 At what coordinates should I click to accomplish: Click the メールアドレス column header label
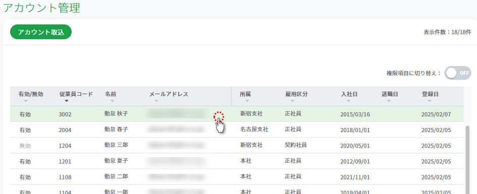(x=169, y=94)
